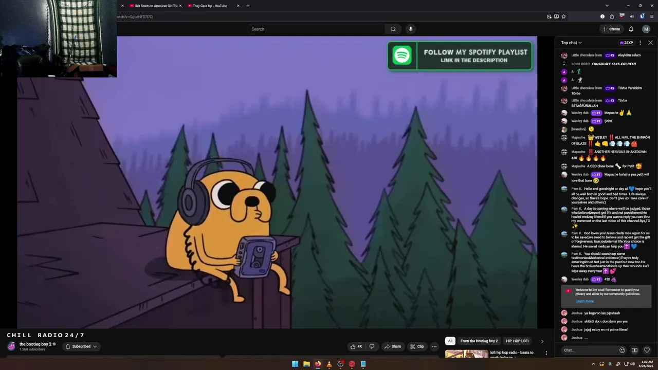Click the blue shield extension icon
The height and width of the screenshot is (370, 658).
point(642,16)
